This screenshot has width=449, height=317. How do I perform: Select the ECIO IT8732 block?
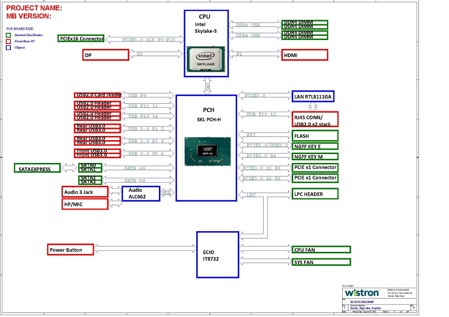pos(218,255)
